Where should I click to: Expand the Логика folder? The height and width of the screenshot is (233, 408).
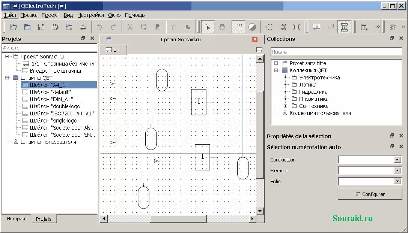point(285,84)
